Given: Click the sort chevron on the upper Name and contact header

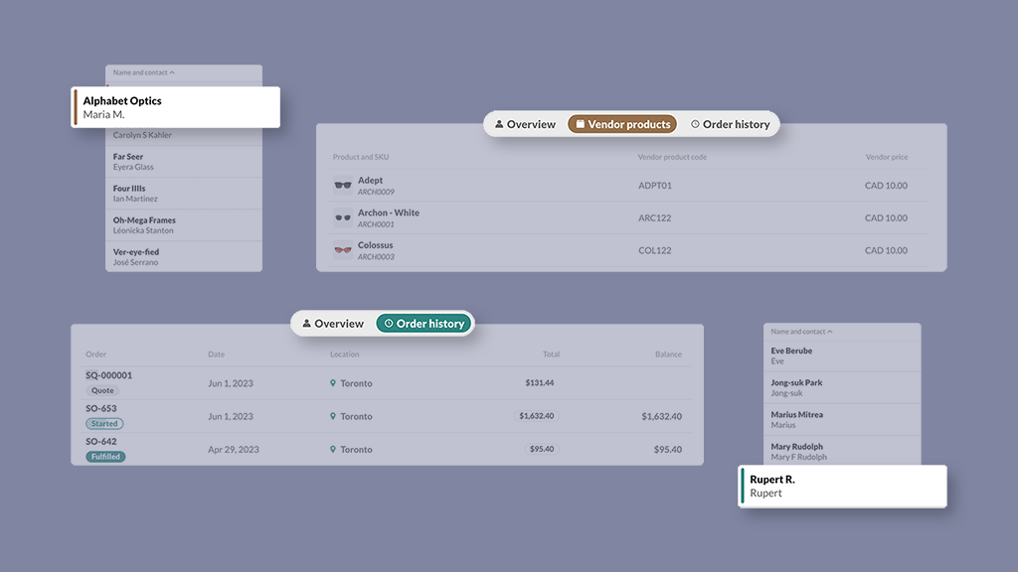Looking at the screenshot, I should [x=171, y=72].
